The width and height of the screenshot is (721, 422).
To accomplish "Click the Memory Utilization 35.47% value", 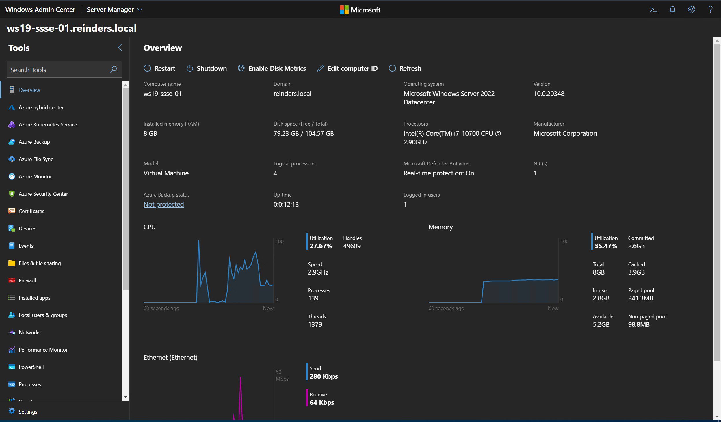I will (605, 246).
